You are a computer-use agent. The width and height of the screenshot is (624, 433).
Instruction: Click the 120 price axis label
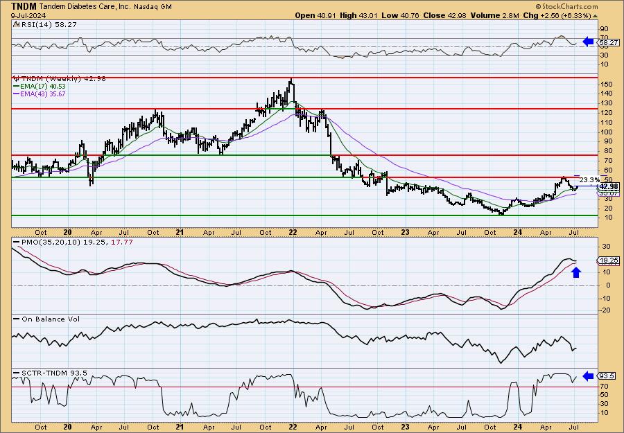point(607,113)
